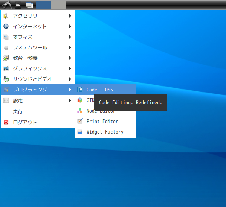Choose ログアウト from the menu
Screen dimensions: 226x207
click(38, 122)
